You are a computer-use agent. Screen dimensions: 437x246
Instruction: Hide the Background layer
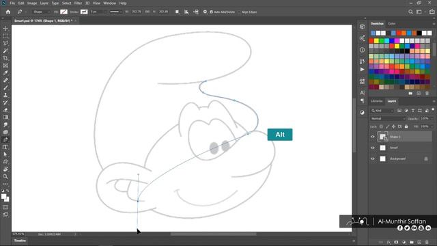click(373, 159)
